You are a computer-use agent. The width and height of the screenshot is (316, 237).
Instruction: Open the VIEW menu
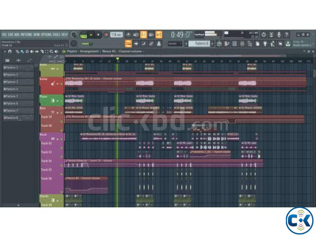click(x=37, y=35)
